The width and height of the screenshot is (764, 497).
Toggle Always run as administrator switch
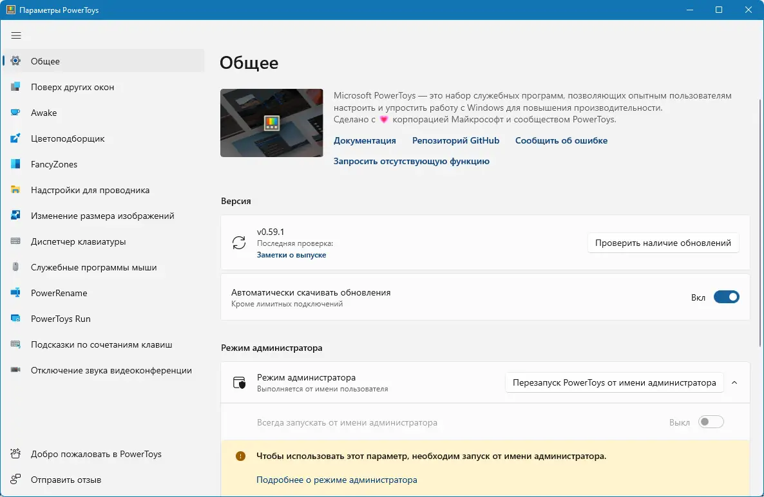coord(711,422)
